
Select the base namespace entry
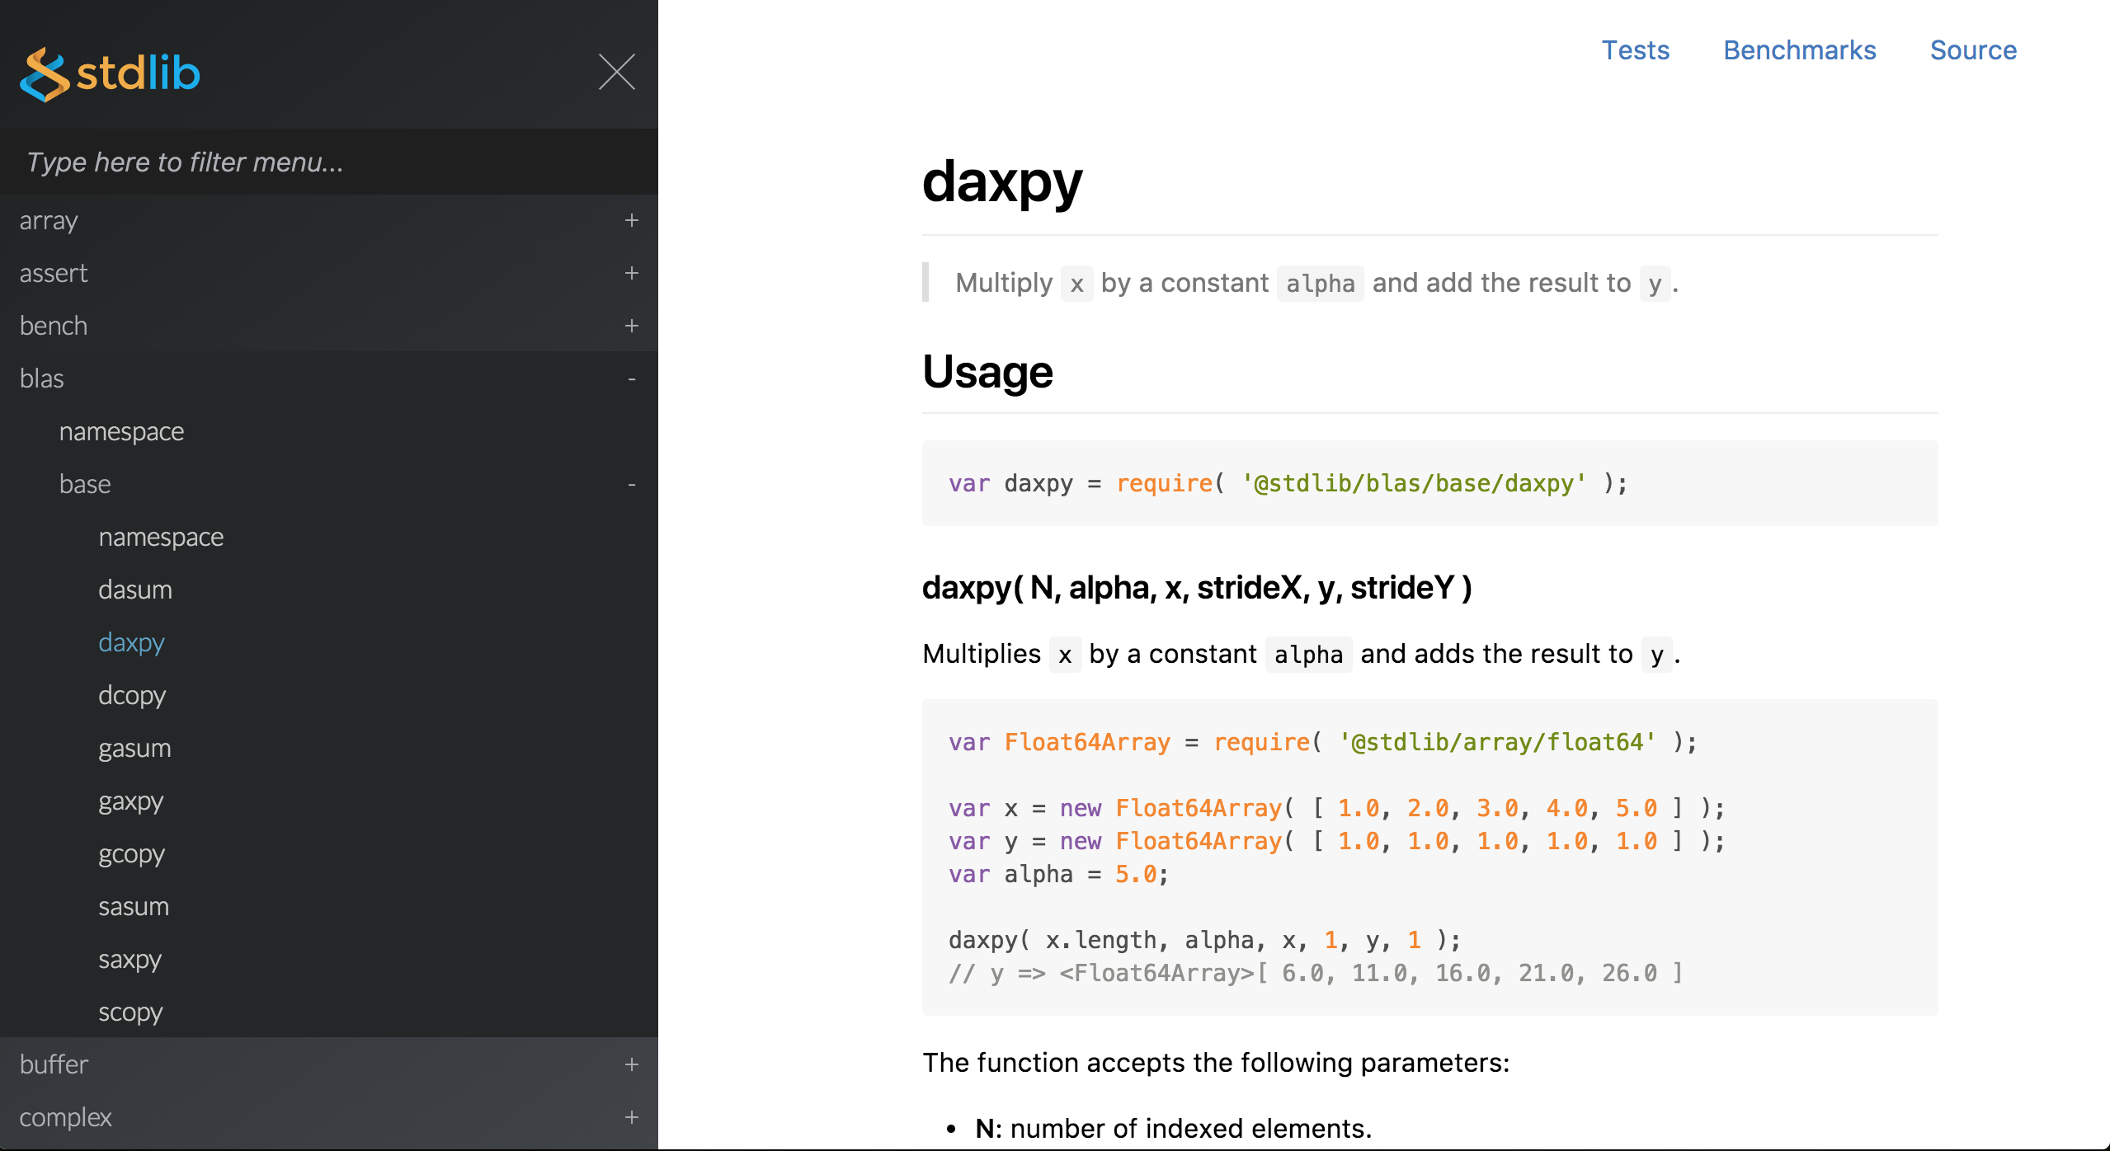[162, 537]
